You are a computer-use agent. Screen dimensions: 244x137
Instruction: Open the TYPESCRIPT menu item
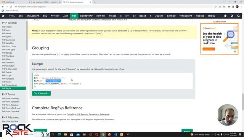186,16
